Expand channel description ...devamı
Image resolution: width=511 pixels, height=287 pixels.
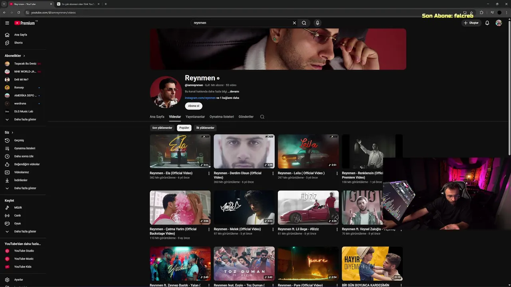(234, 92)
